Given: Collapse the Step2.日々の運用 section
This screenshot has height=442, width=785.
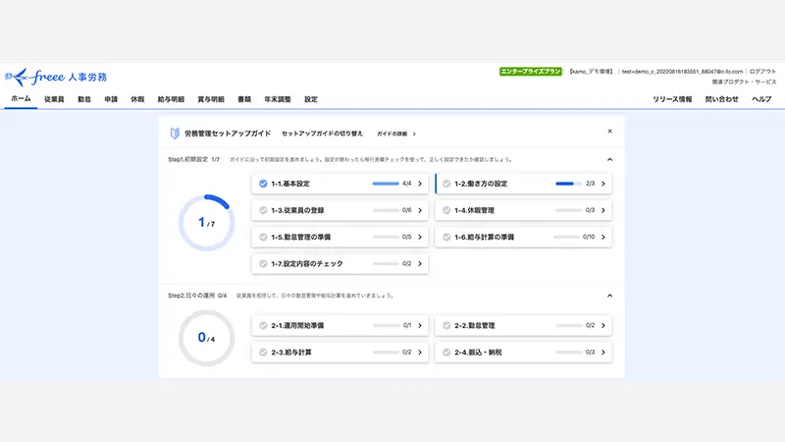Looking at the screenshot, I should (609, 295).
